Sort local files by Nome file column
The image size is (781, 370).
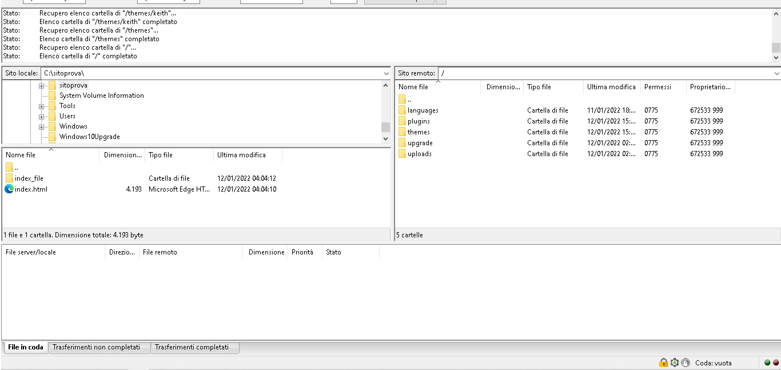click(x=51, y=155)
